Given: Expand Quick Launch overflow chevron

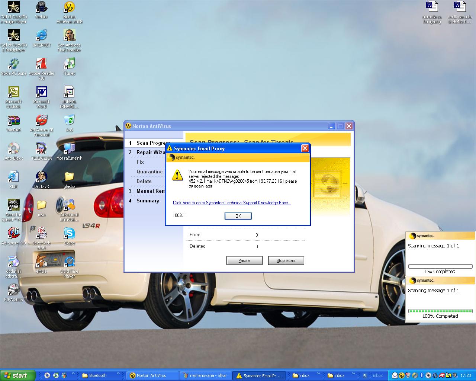Looking at the screenshot, I should click(x=73, y=374).
